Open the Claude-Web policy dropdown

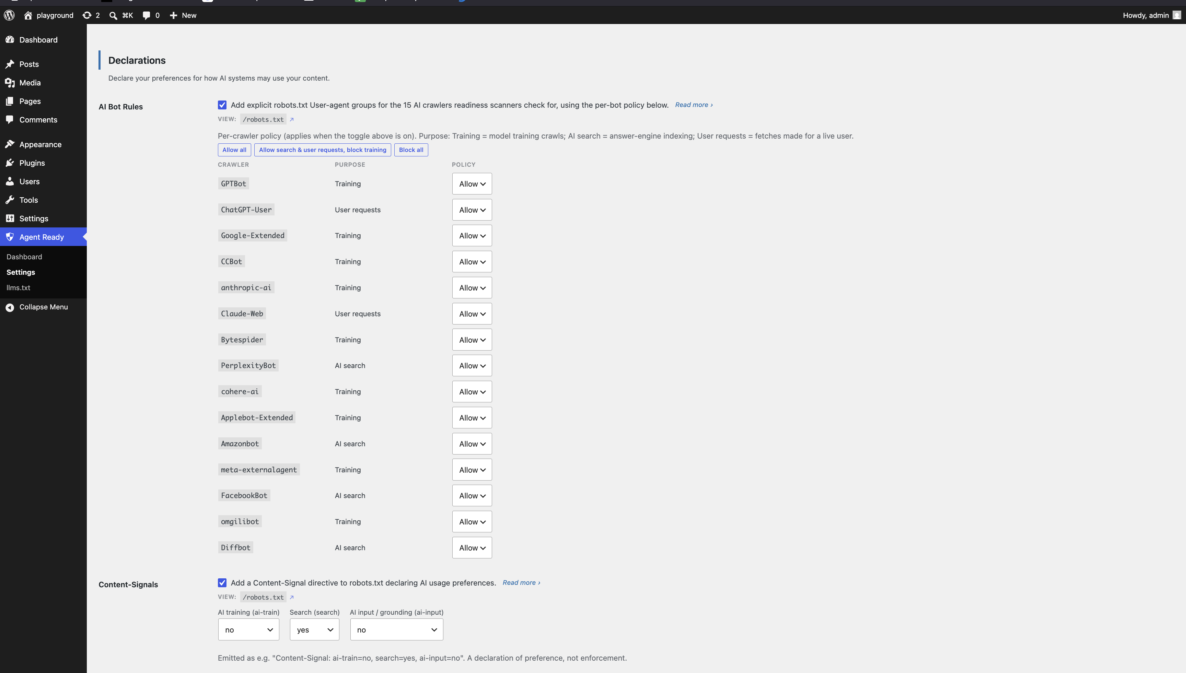472,314
